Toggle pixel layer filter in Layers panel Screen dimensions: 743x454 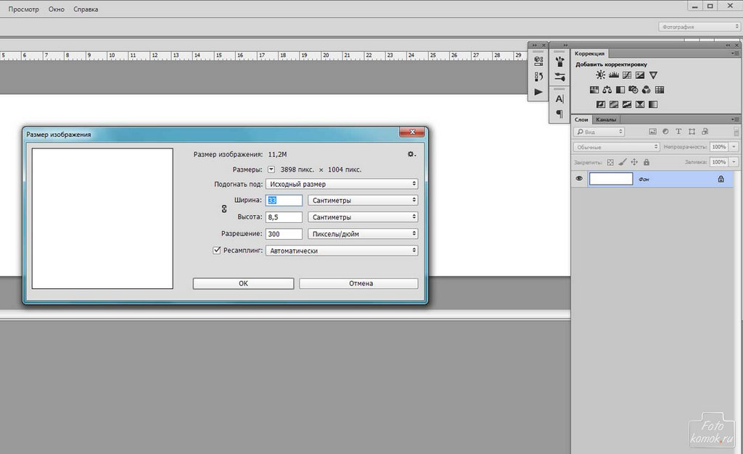[652, 132]
